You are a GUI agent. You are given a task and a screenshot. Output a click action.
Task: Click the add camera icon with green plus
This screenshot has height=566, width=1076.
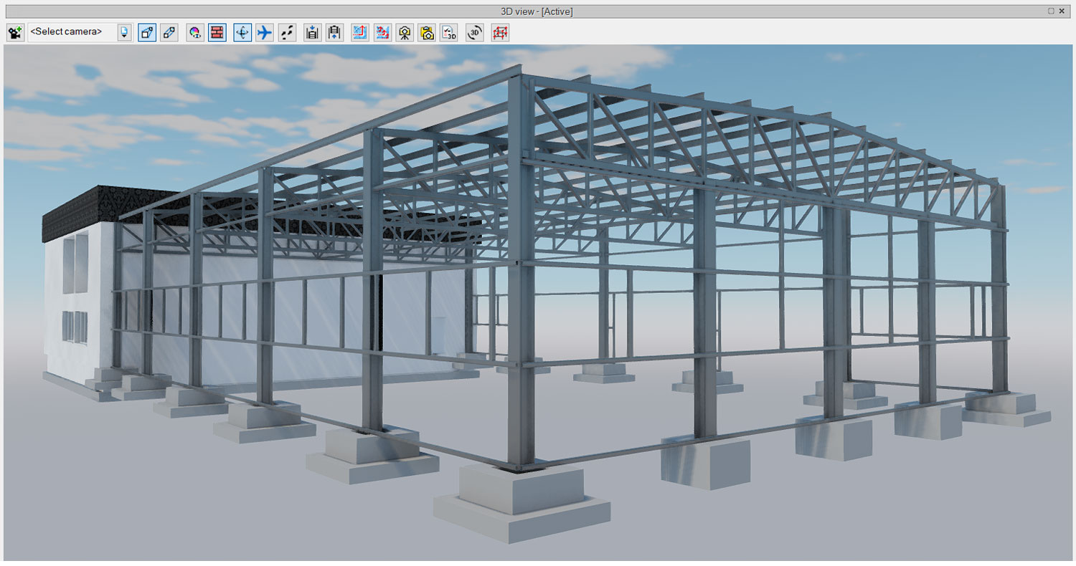pos(15,32)
